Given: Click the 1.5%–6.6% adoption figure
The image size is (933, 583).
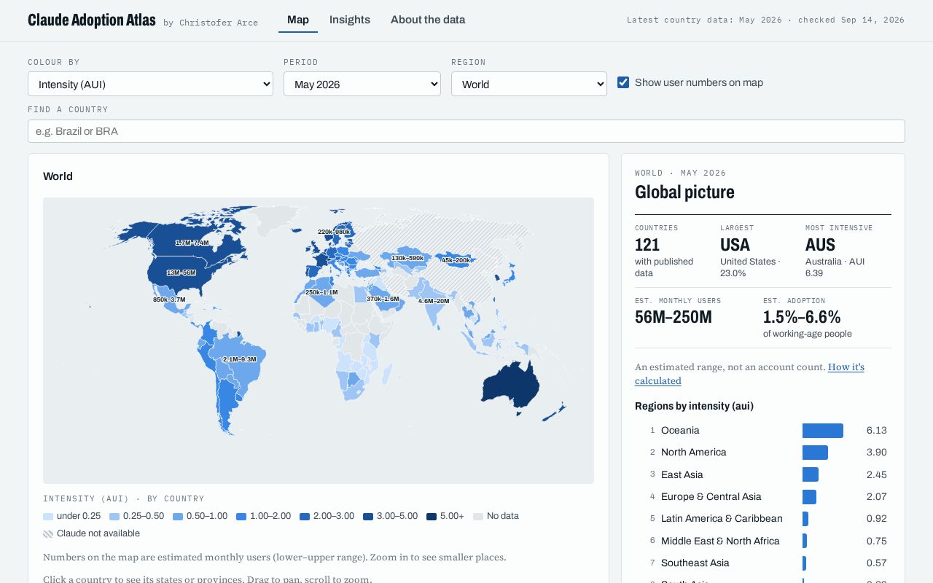Looking at the screenshot, I should (802, 317).
